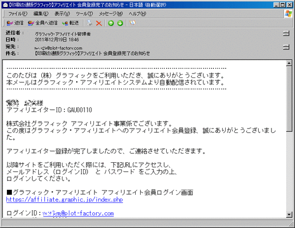Click sender name グラフィック・アフィリエイト管理者
Viewport: 295px width, 228px height.
(x=63, y=34)
